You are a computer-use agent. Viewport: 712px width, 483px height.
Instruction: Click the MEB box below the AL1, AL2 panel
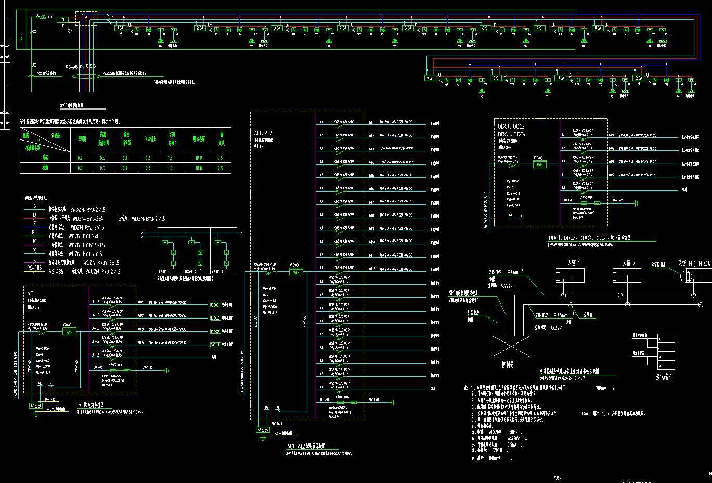pos(263,429)
